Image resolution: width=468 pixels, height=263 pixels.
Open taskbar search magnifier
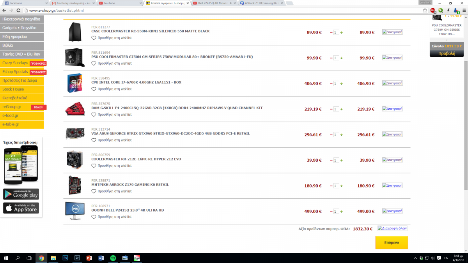(18, 258)
